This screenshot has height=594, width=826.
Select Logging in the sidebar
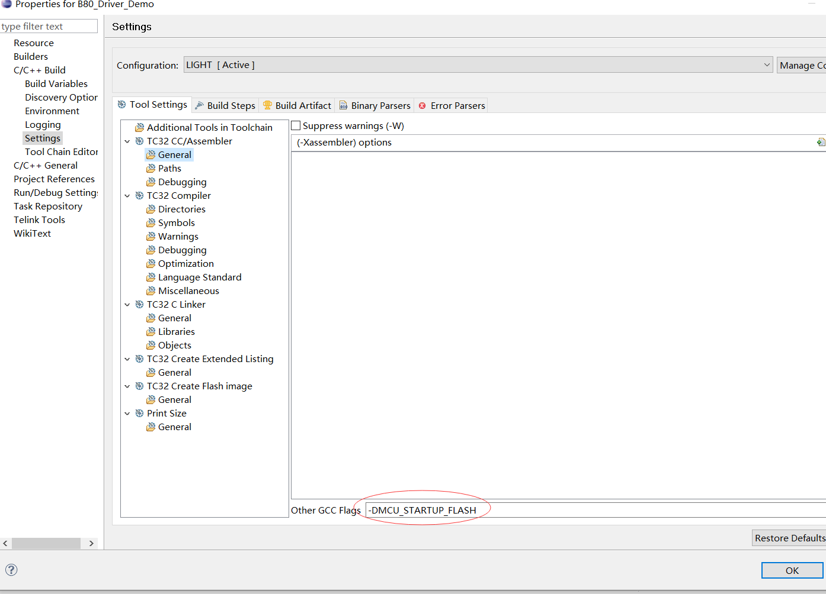point(43,124)
